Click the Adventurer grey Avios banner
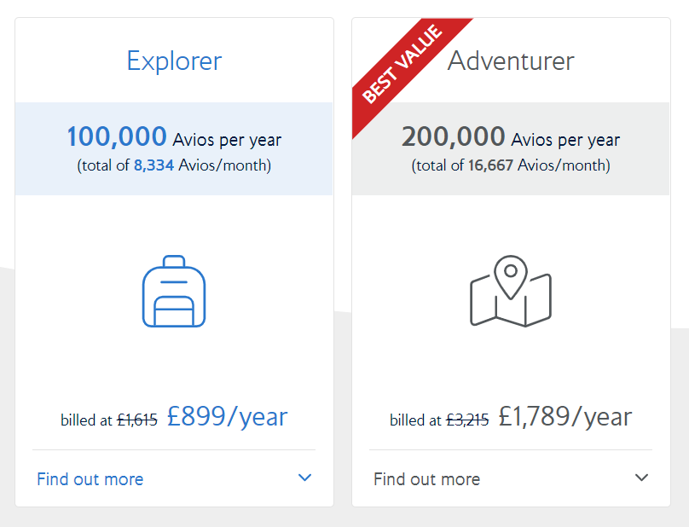This screenshot has width=689, height=527. 511,148
